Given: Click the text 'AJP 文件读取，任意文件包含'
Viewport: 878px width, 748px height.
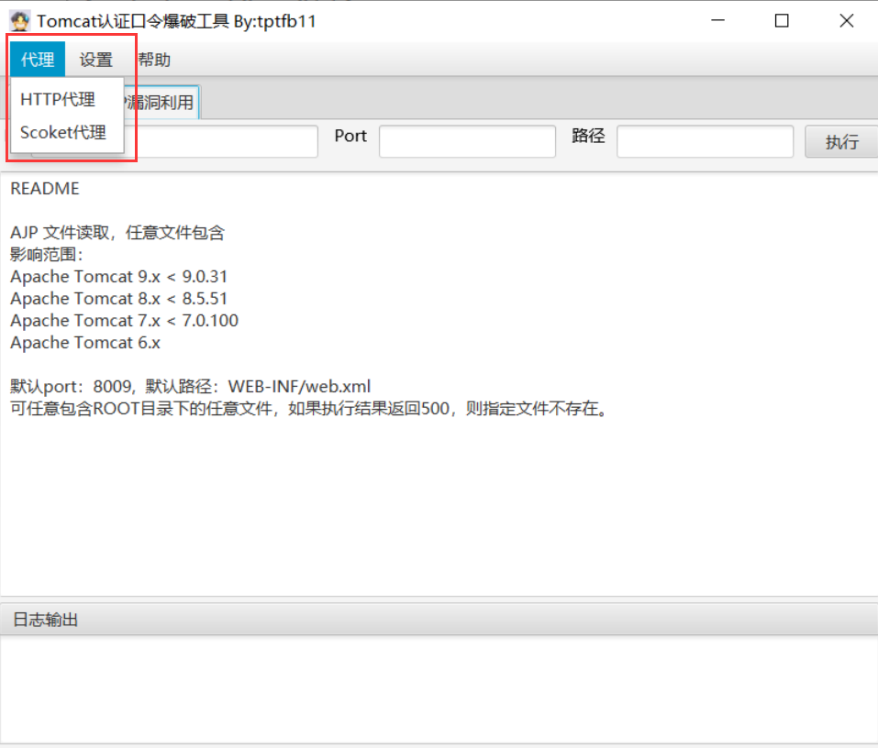Looking at the screenshot, I should pos(117,233).
